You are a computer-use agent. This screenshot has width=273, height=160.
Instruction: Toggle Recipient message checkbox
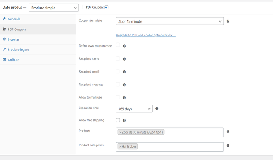pyautogui.click(x=118, y=84)
